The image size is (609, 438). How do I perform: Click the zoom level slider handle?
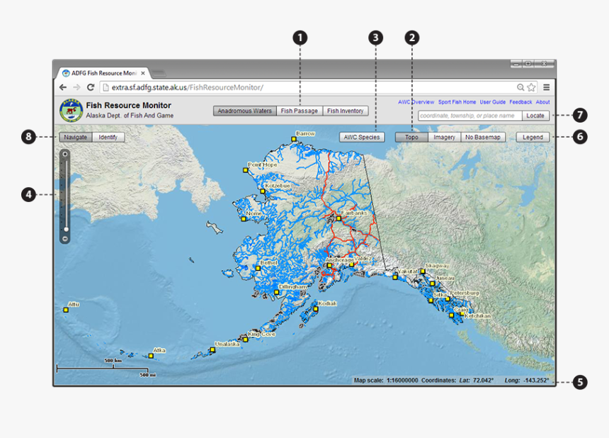click(x=65, y=229)
